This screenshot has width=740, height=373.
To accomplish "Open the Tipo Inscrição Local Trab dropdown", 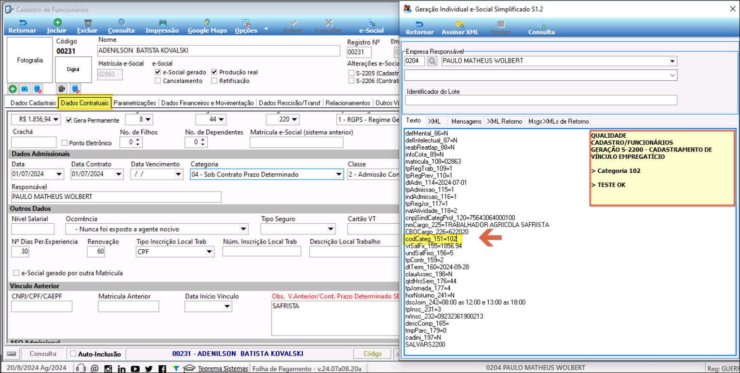I will point(209,251).
